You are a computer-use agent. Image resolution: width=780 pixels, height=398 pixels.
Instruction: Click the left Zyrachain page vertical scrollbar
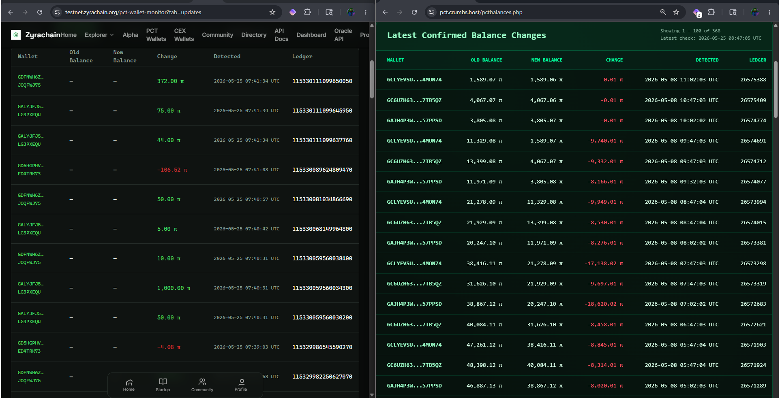tap(372, 79)
